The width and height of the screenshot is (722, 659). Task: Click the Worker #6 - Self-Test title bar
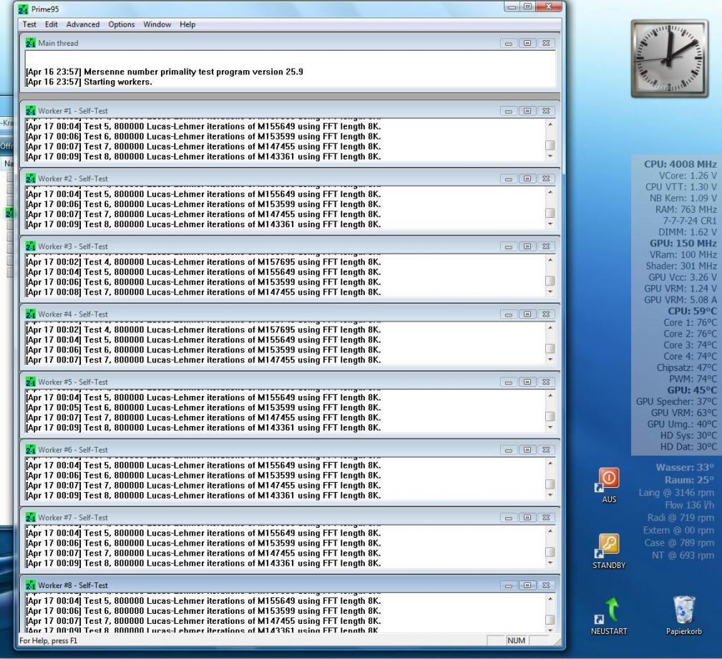290,449
